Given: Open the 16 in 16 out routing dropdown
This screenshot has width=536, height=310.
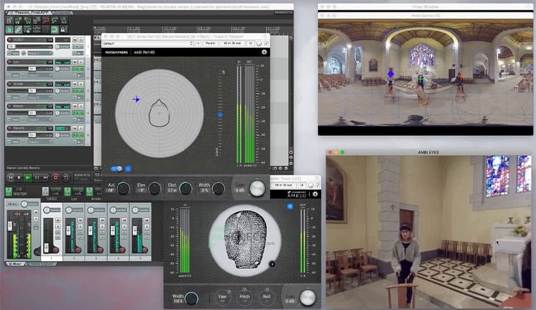Looking at the screenshot, I should (231, 43).
